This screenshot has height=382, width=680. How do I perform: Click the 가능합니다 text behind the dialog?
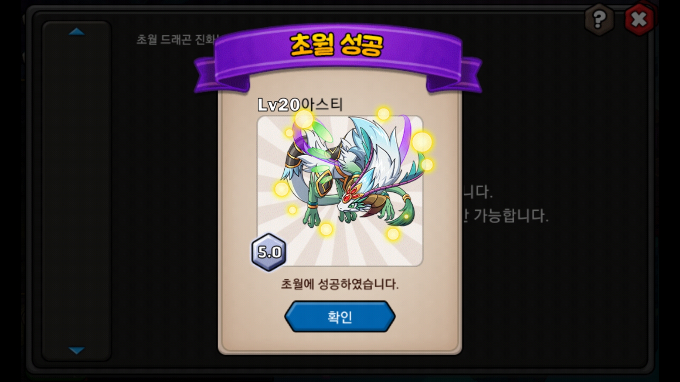point(511,216)
